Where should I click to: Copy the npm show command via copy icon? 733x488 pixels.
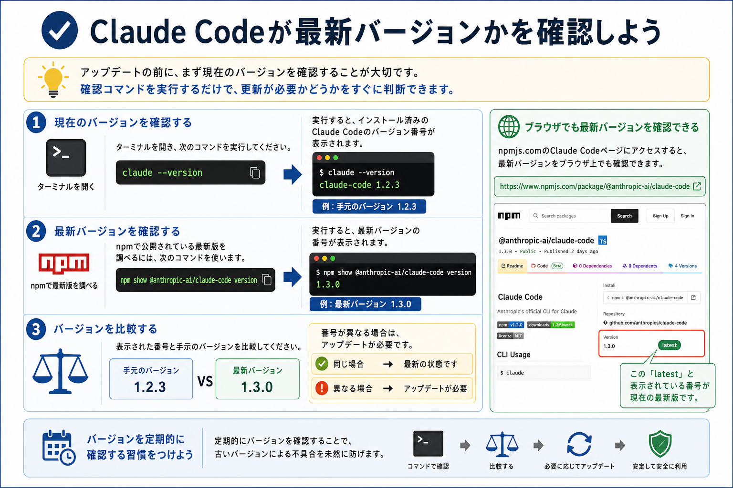coord(267,280)
